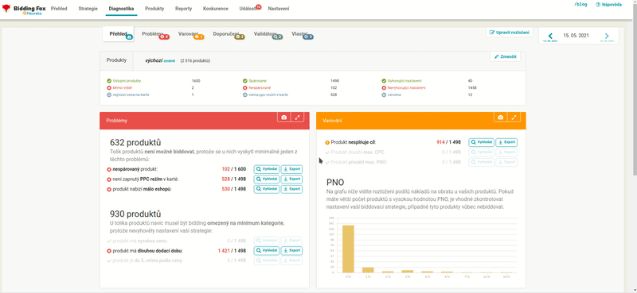Click the 914 / 1 498 count
Image resolution: width=637 pixels, height=293 pixels.
[448, 142]
